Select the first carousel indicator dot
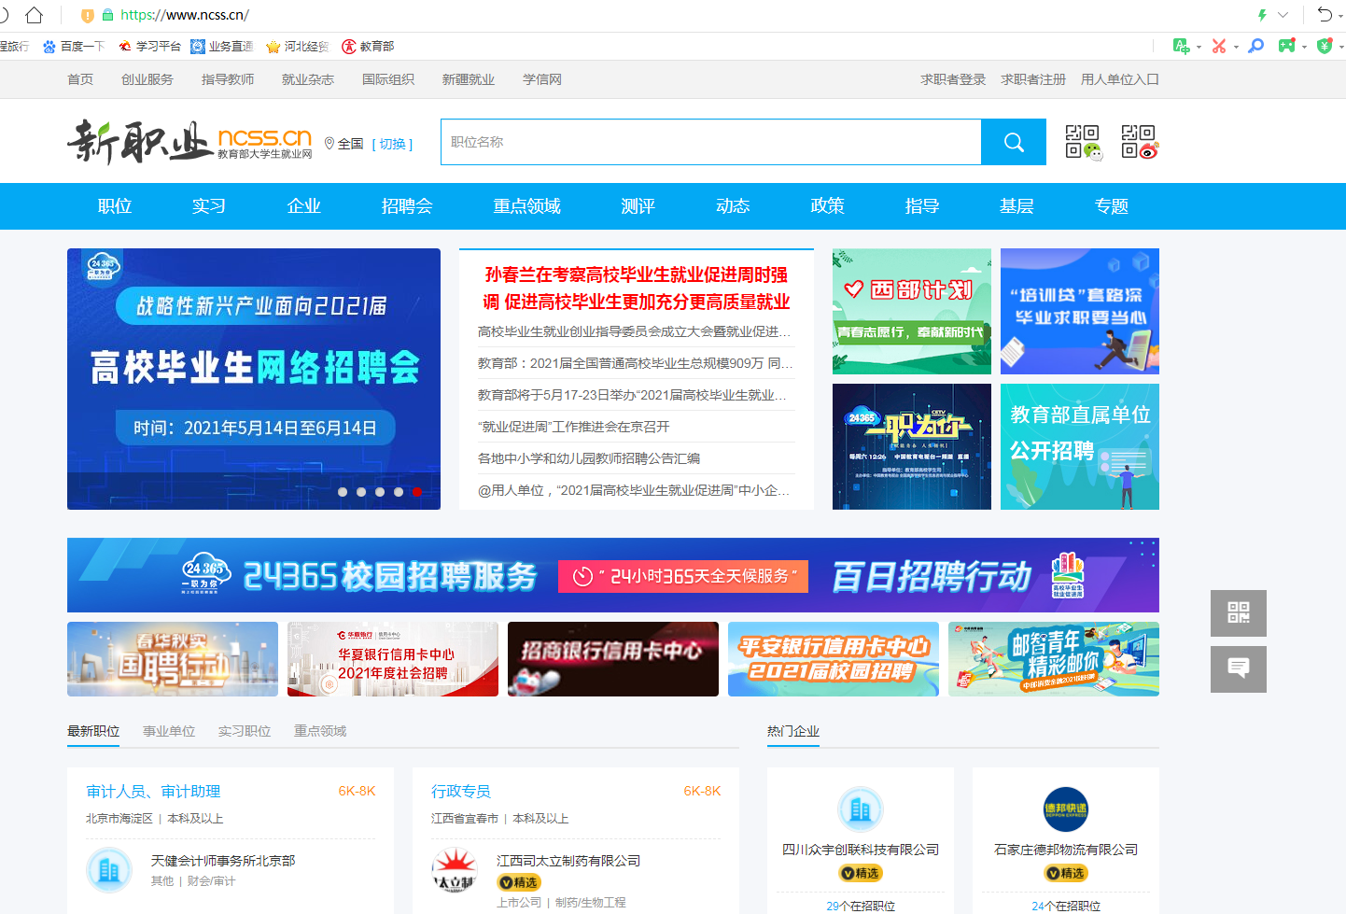Screen dimensions: 1346x914 (x=343, y=492)
